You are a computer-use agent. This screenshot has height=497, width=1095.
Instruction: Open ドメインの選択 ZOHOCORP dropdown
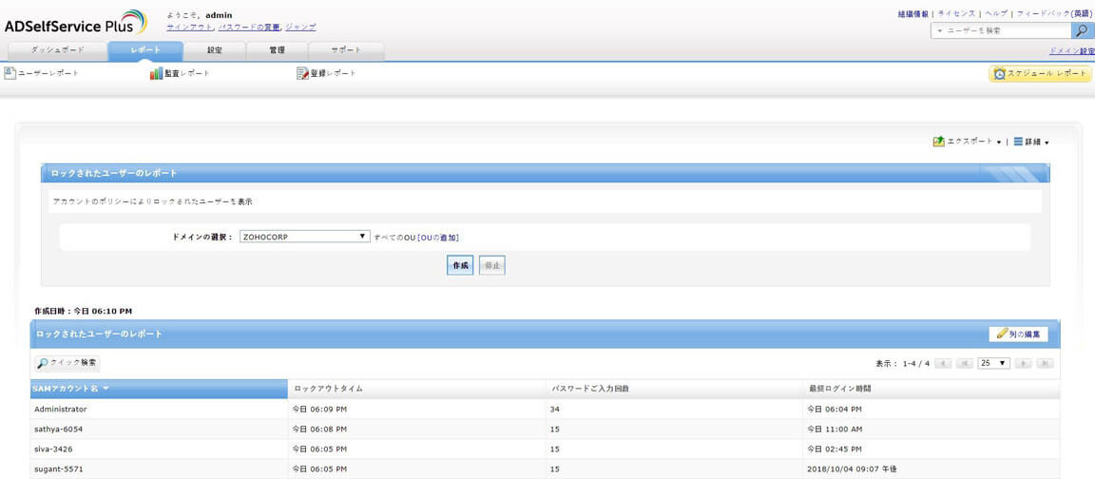point(304,237)
